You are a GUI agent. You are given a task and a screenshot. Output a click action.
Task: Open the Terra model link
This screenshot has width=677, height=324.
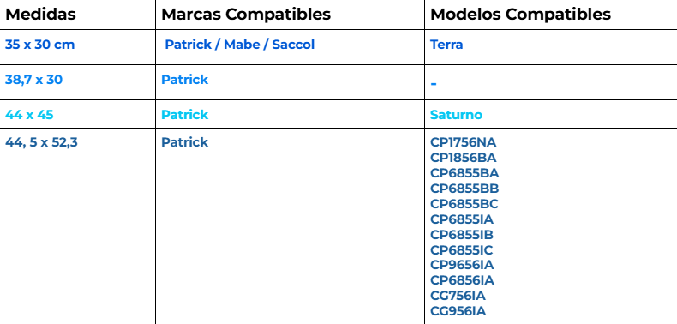(446, 45)
